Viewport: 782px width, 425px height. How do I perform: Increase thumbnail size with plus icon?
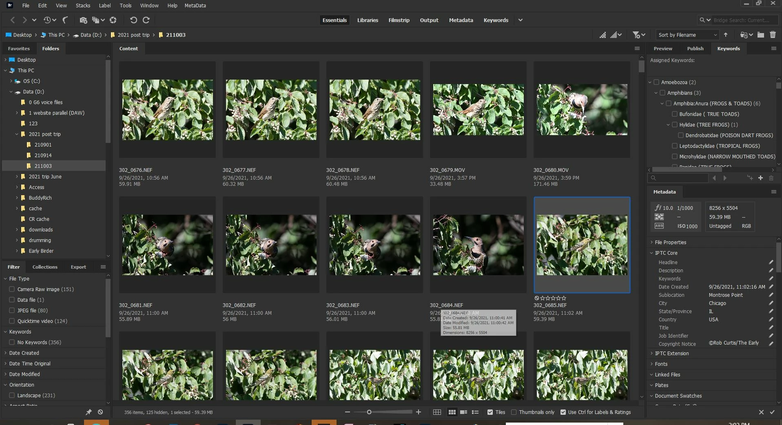coord(419,412)
